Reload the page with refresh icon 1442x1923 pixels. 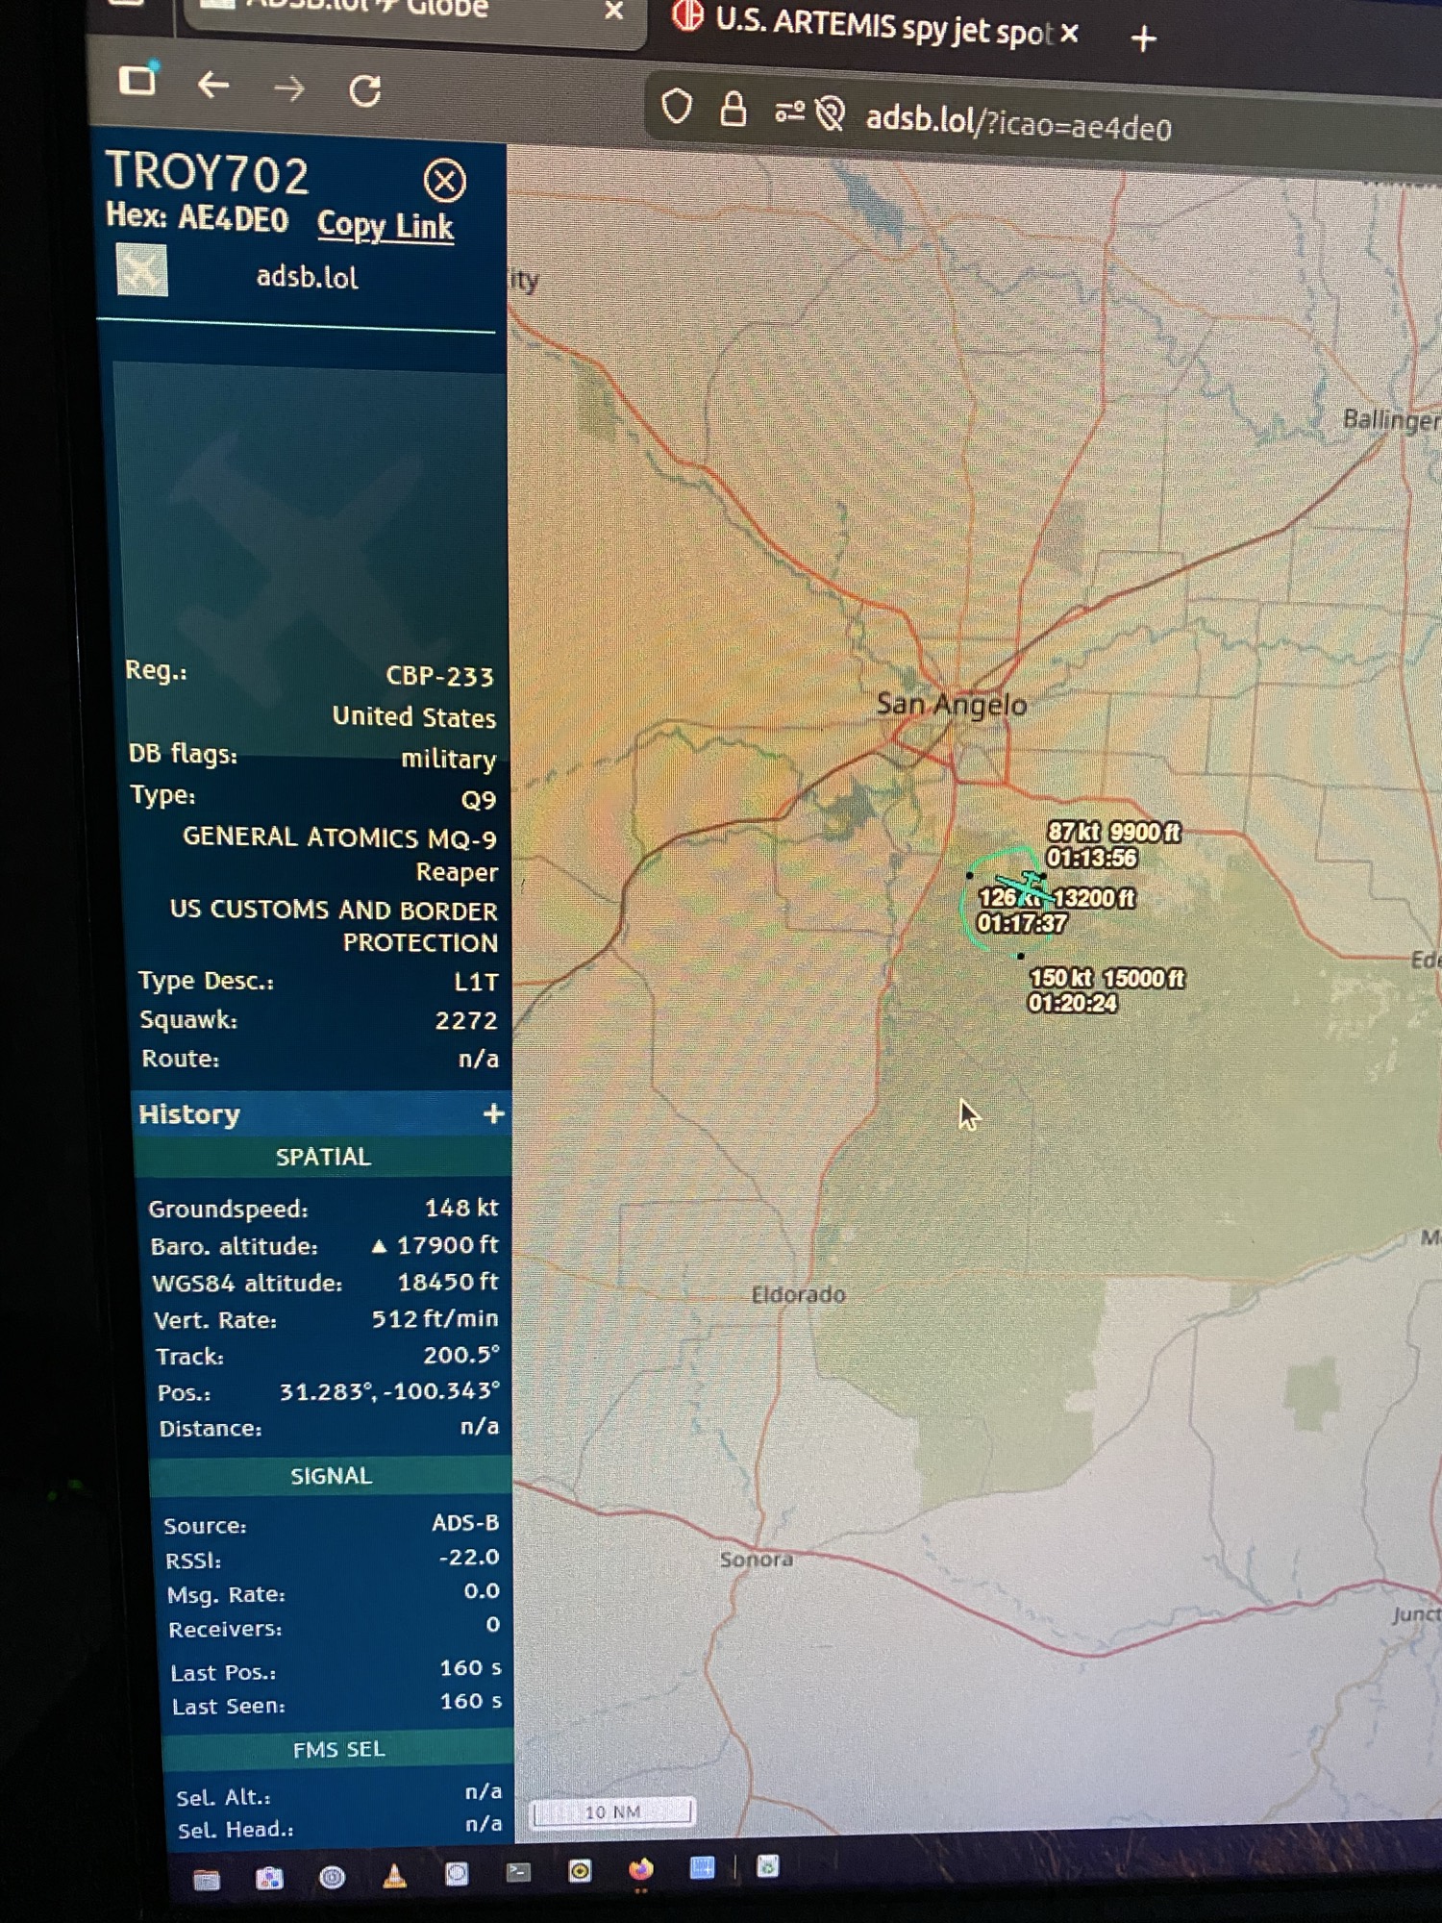pyautogui.click(x=364, y=91)
